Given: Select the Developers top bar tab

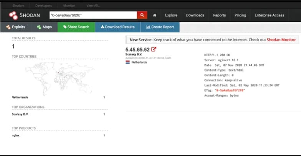Looking at the screenshot, I should (43, 5).
